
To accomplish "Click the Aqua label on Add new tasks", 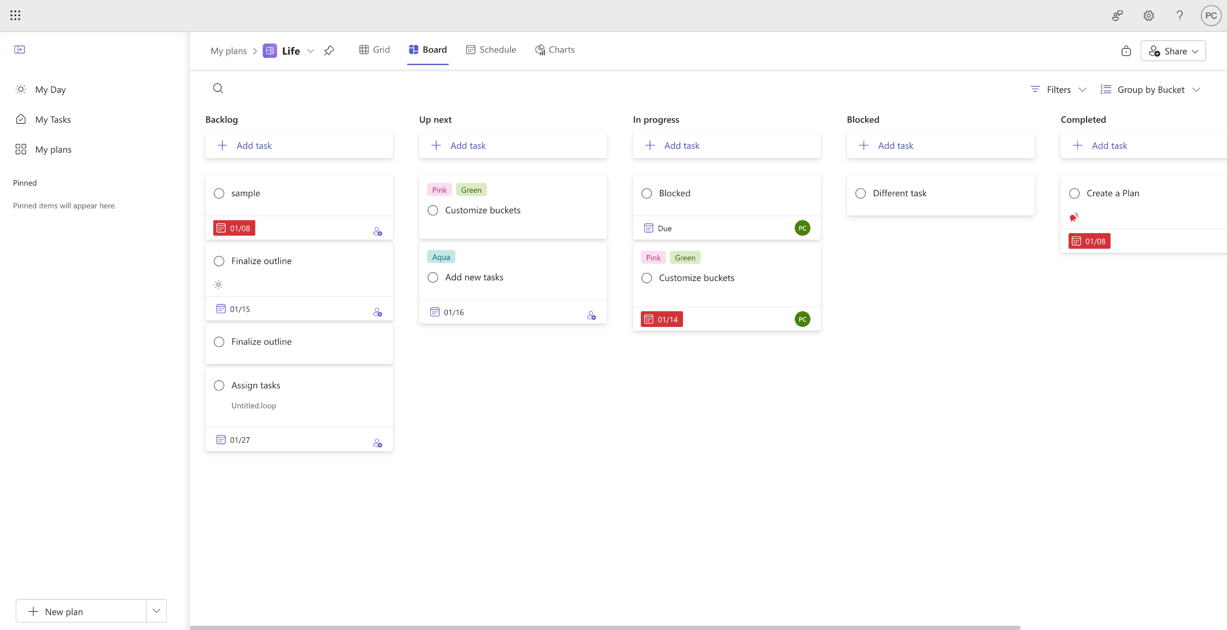I will (441, 257).
